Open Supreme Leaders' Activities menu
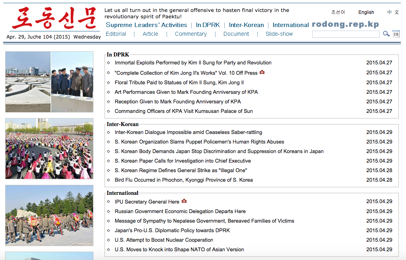 (146, 25)
